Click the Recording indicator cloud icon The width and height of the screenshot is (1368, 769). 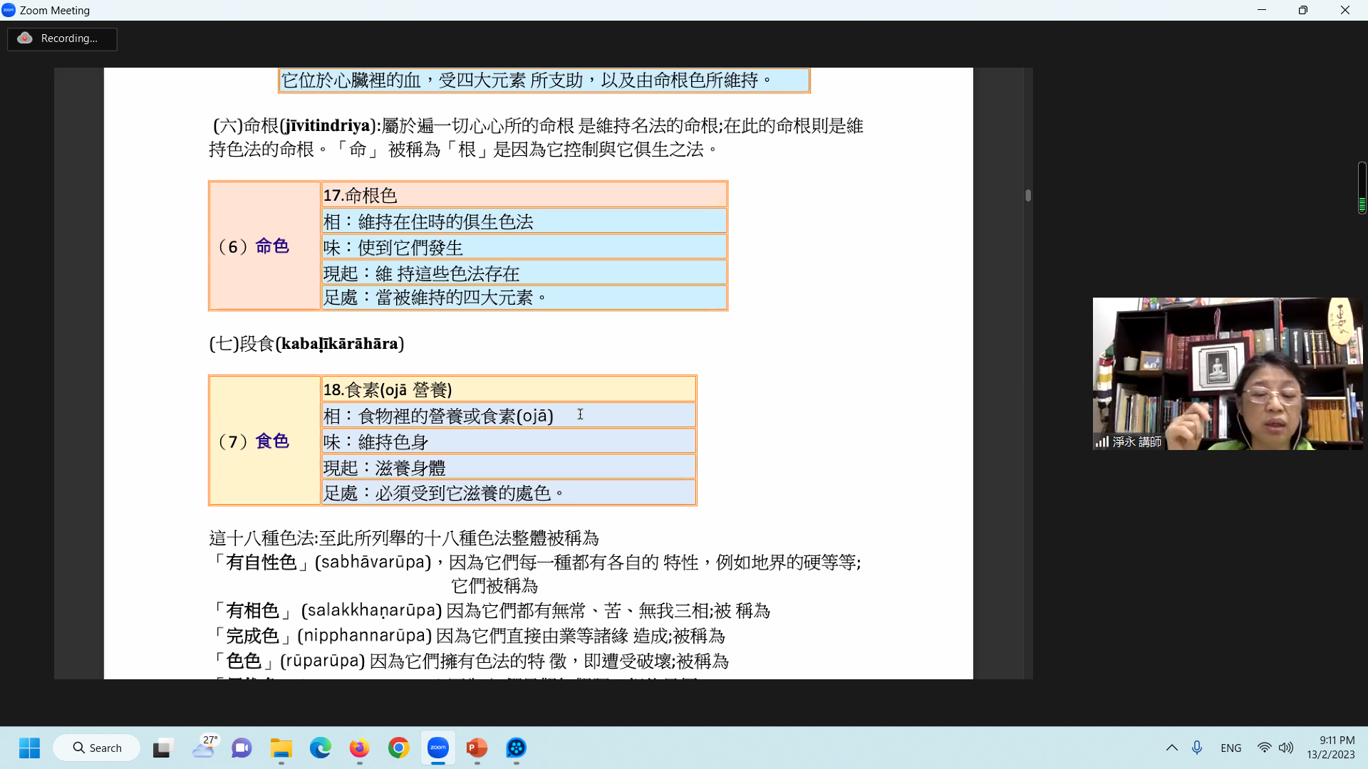point(25,38)
